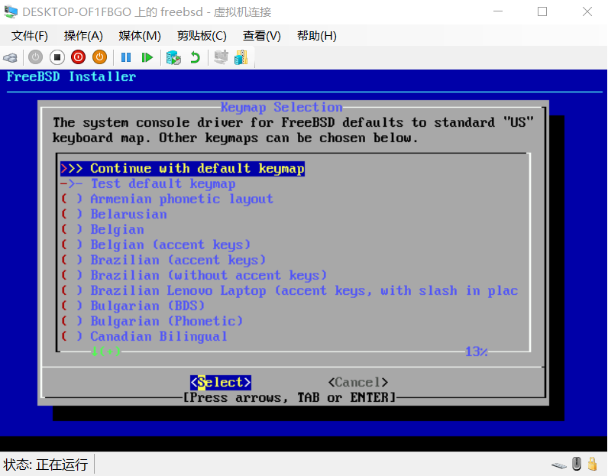Screen dimensions: 608x476
Task: Select Bulgarian (Phonetic) keymap option
Action: [x=152, y=321]
